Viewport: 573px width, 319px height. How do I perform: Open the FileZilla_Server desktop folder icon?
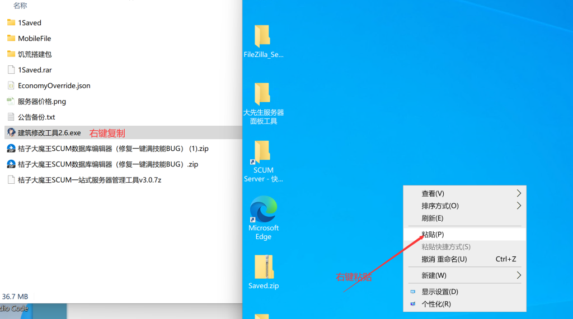tap(263, 37)
